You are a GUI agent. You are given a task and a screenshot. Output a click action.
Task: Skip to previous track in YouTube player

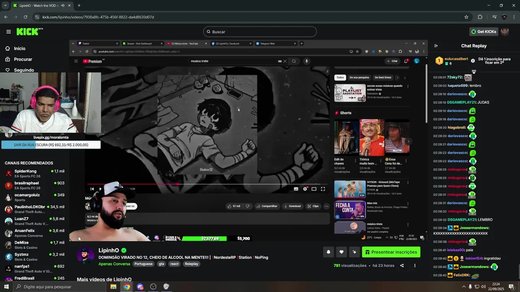pos(92,189)
